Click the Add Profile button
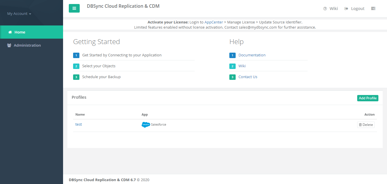Image resolution: width=387 pixels, height=184 pixels. point(368,98)
